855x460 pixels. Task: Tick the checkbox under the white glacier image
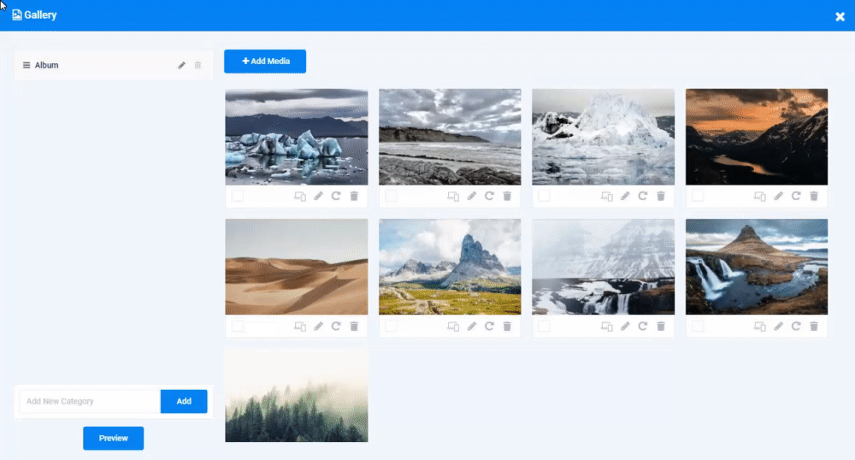pyautogui.click(x=544, y=196)
